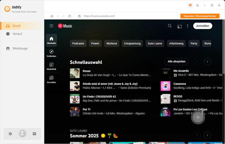The width and height of the screenshot is (225, 144).
Task: Click song title Por Ti
Action: tap(86, 109)
